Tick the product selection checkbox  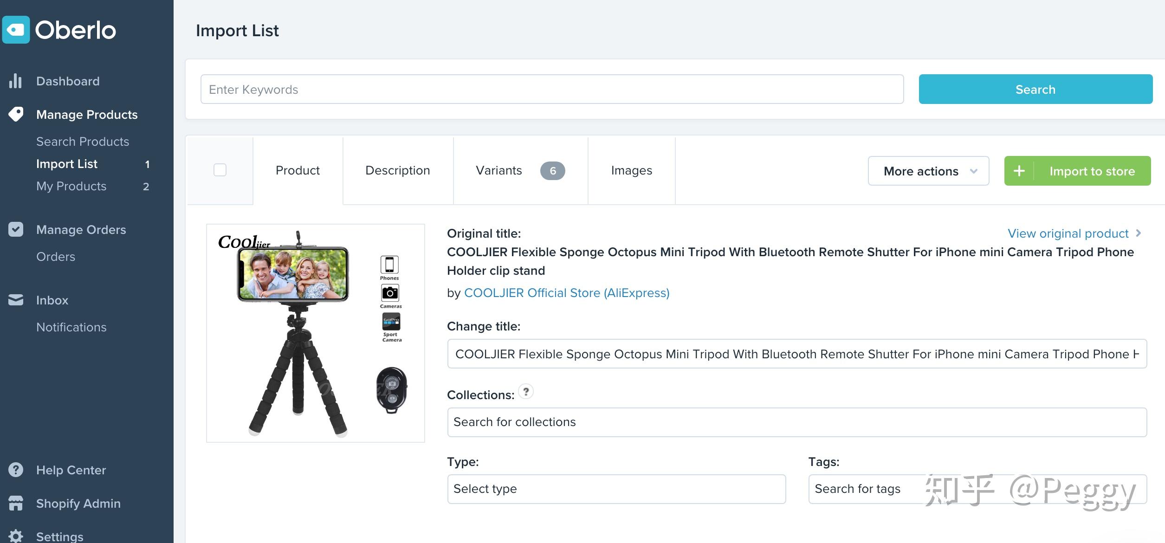[220, 170]
